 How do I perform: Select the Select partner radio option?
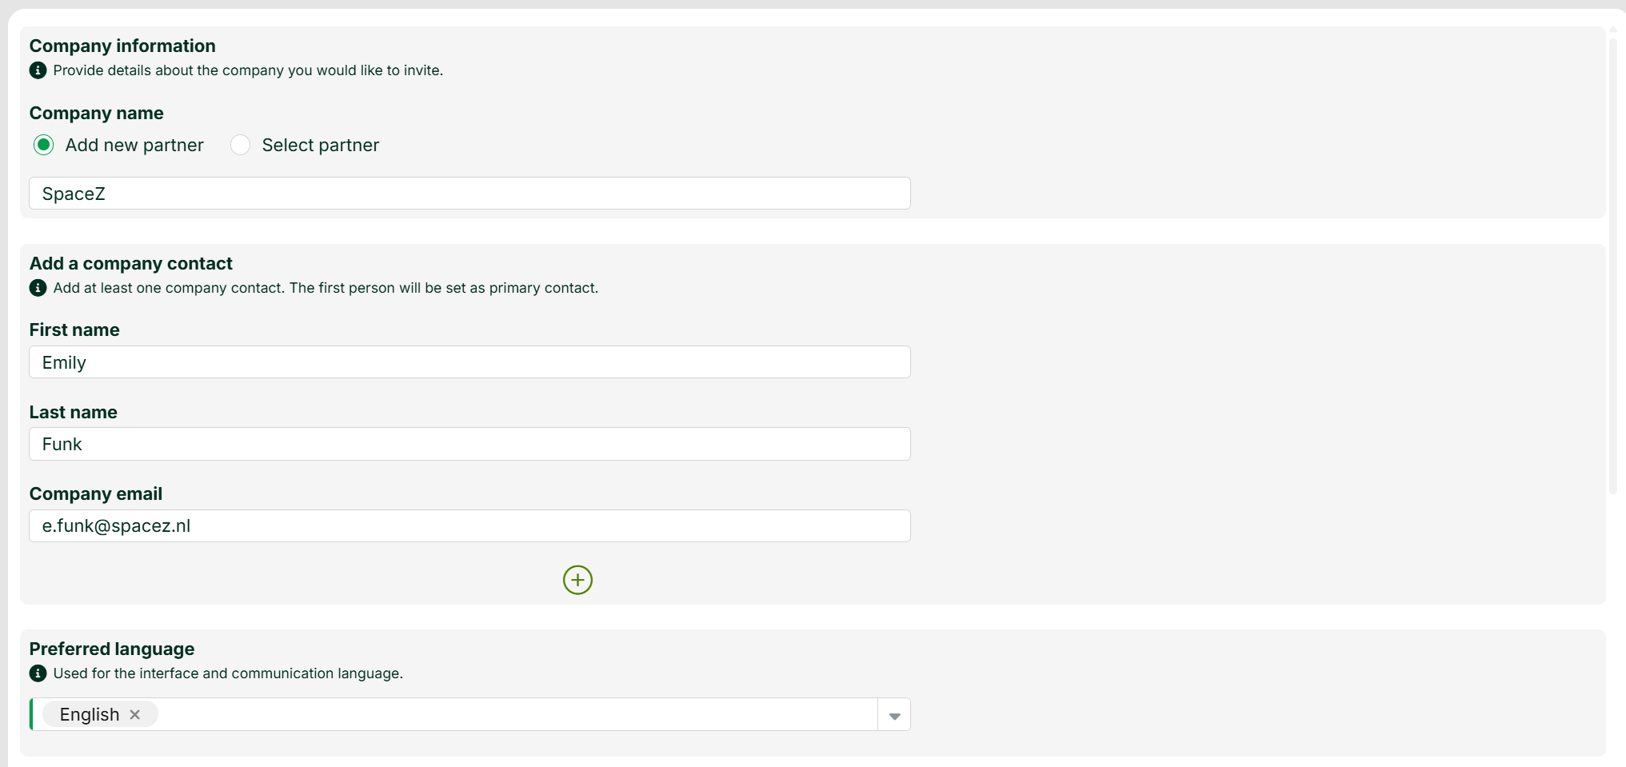click(x=240, y=145)
